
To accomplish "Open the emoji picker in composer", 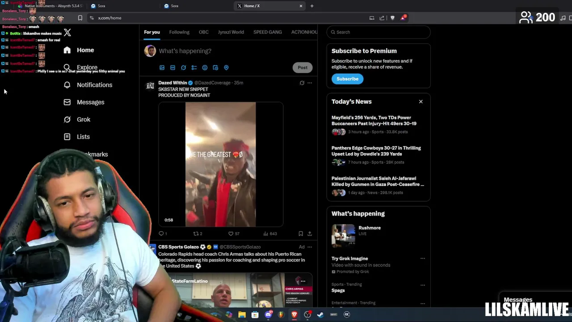I will tap(205, 68).
